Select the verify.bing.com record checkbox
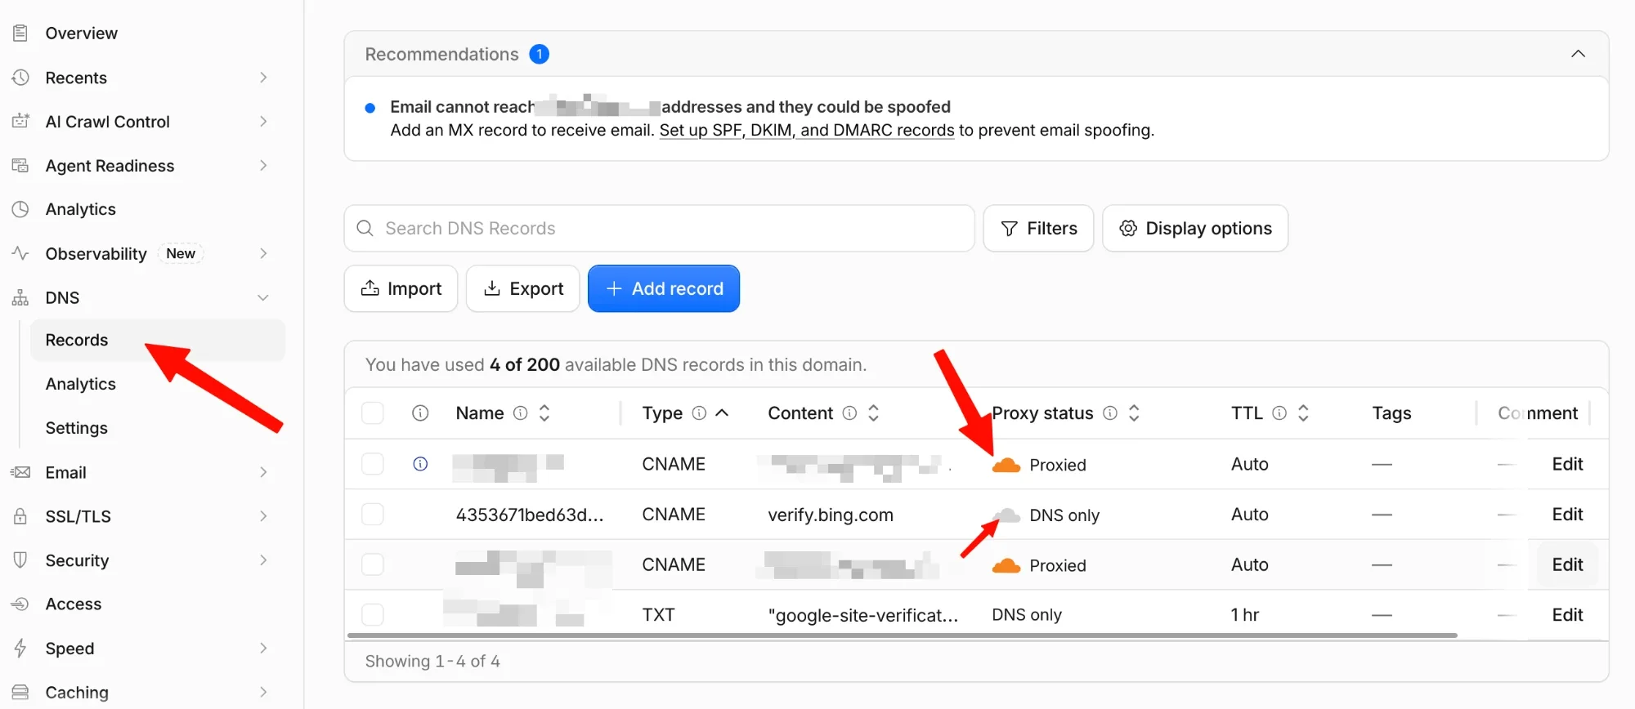Viewport: 1635px width, 709px height. (373, 515)
